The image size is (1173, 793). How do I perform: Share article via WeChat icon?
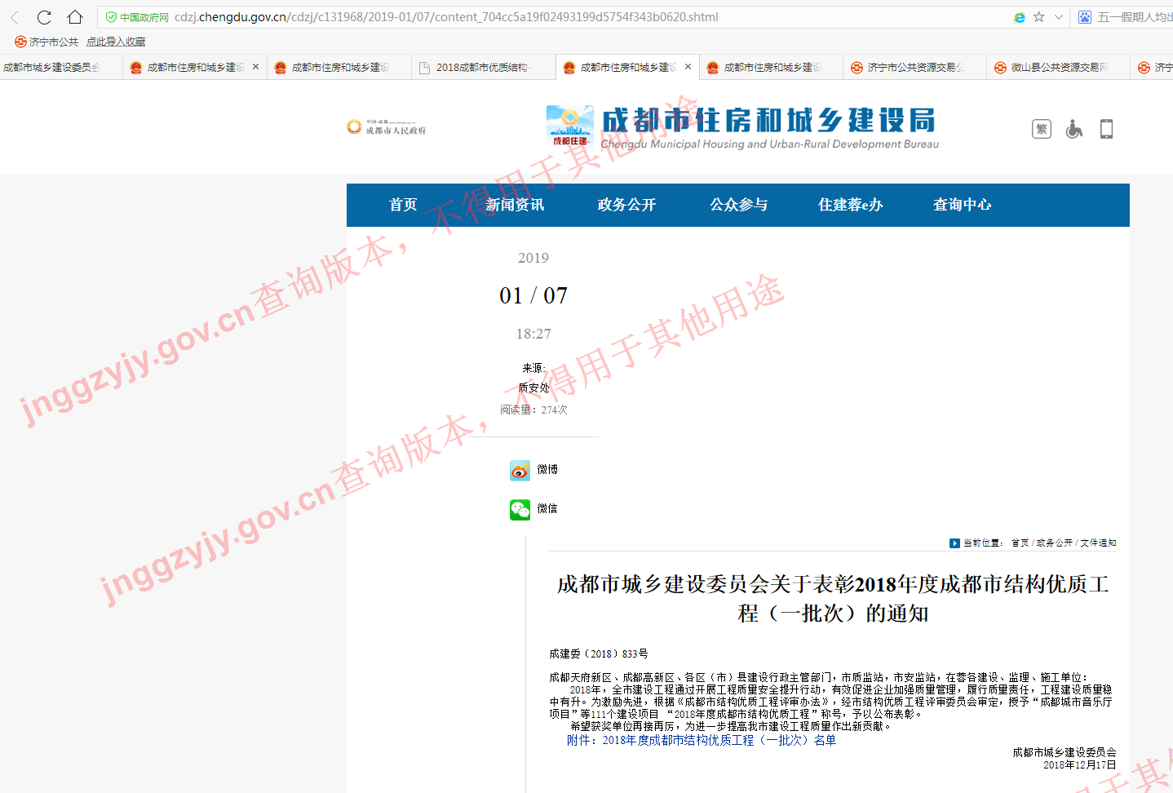pos(520,509)
